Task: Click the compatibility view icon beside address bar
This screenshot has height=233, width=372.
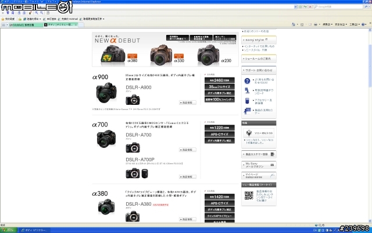Action: [x=300, y=6]
